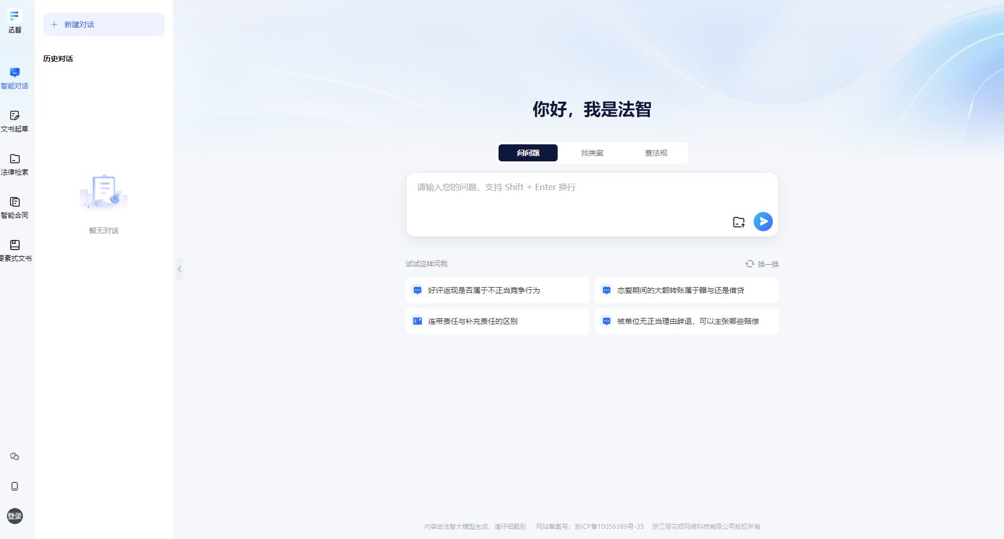Click the 浙ICP备10056399号-35 record link

click(609, 527)
